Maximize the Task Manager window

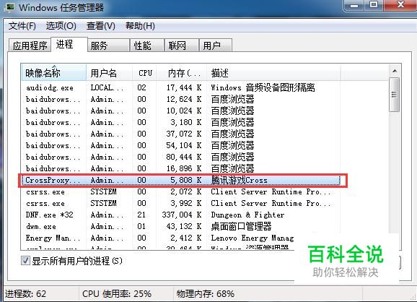374,5
